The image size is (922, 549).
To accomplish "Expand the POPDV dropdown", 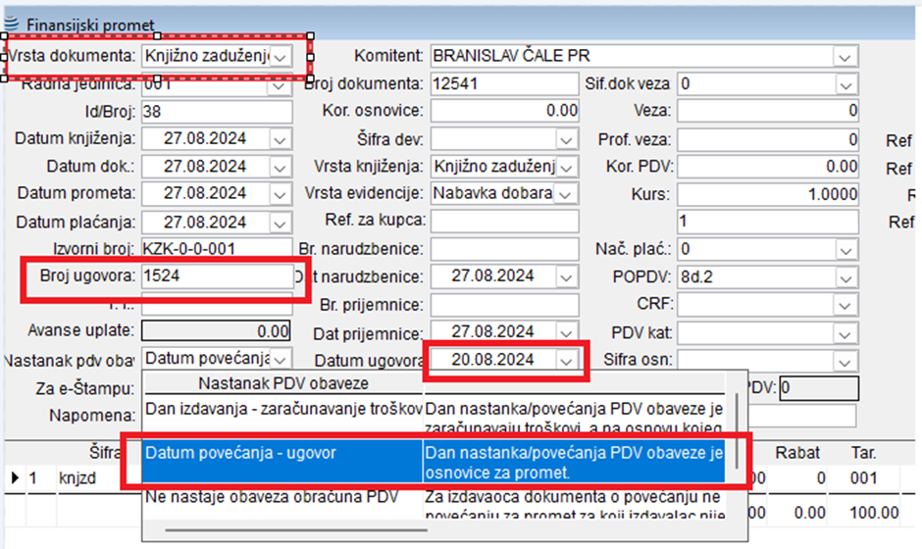I will tap(844, 277).
